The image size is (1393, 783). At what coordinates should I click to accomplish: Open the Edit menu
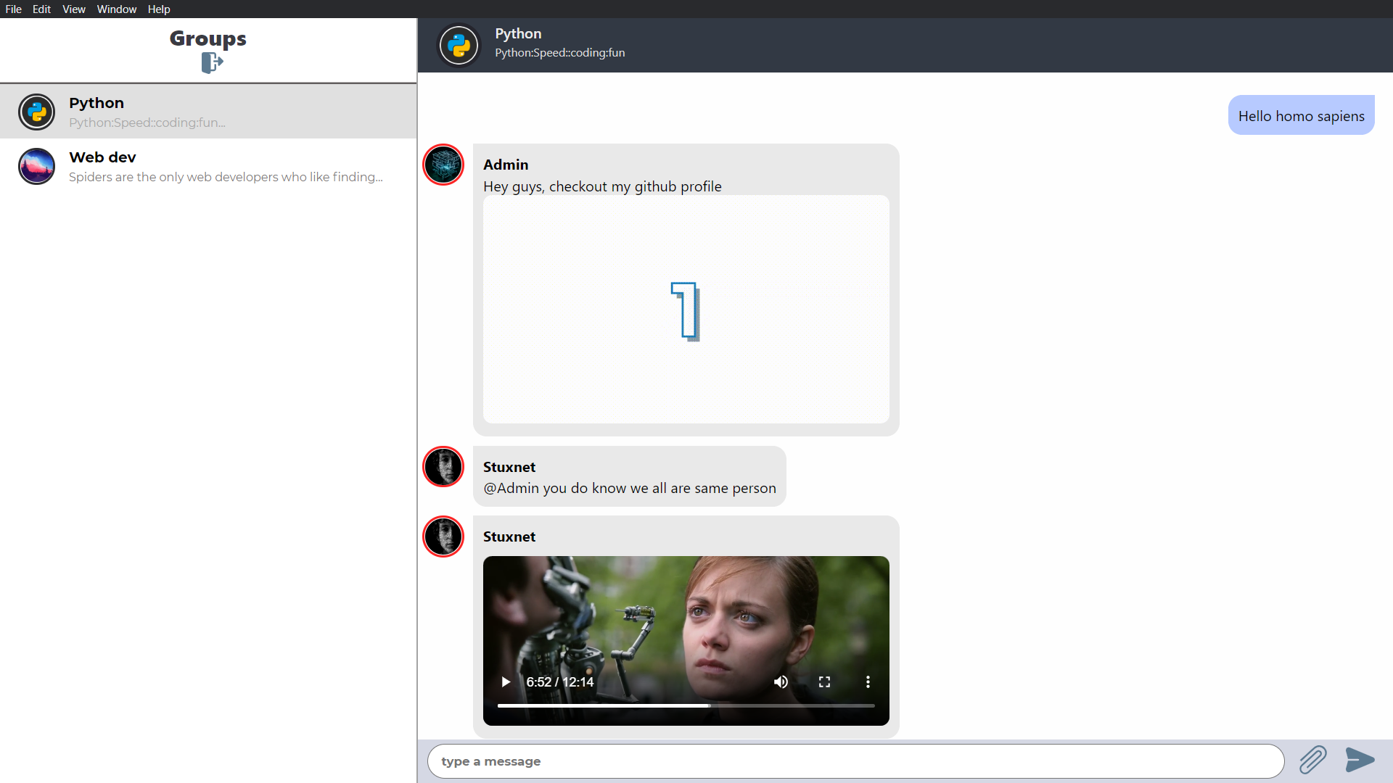click(x=41, y=9)
